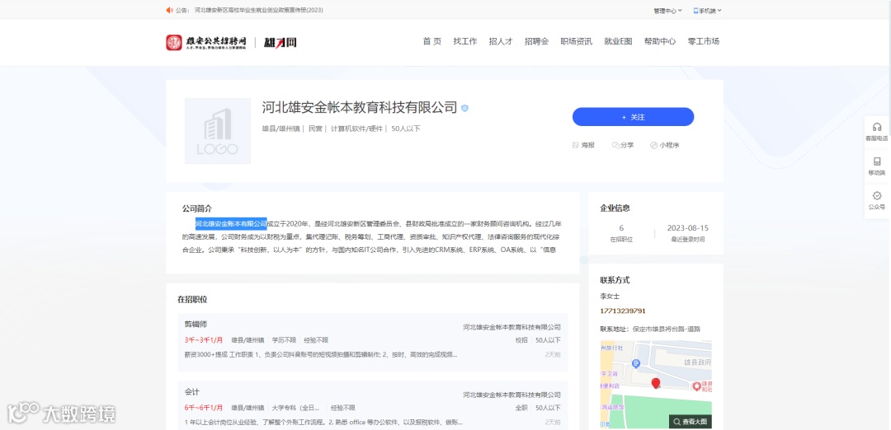The width and height of the screenshot is (891, 430).
Task: Go to 首页 in navigation
Action: point(431,41)
